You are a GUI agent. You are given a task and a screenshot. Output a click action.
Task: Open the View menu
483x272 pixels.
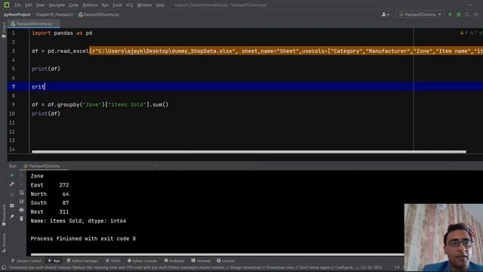40,5
